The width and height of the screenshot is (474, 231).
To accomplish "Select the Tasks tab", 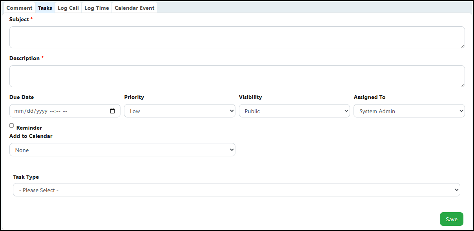I will (45, 8).
